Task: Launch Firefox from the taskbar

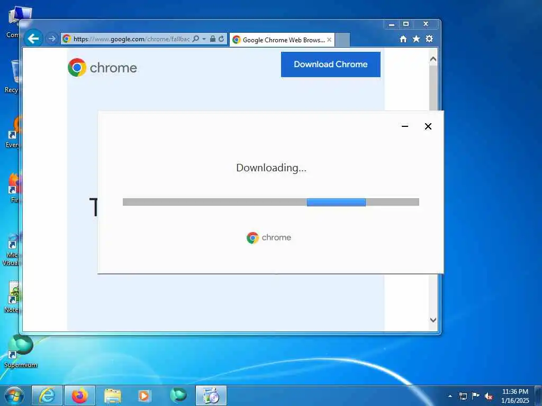Action: pyautogui.click(x=80, y=395)
